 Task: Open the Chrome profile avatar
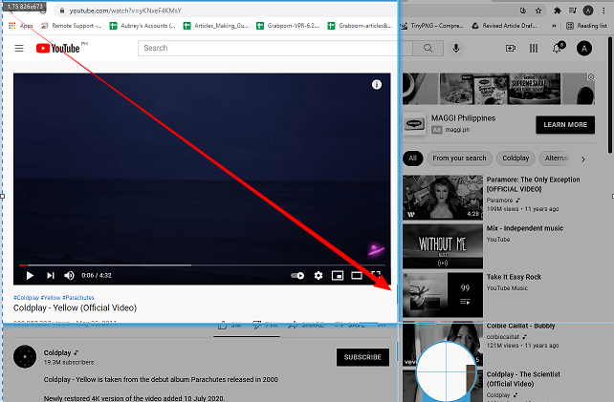tap(588, 11)
